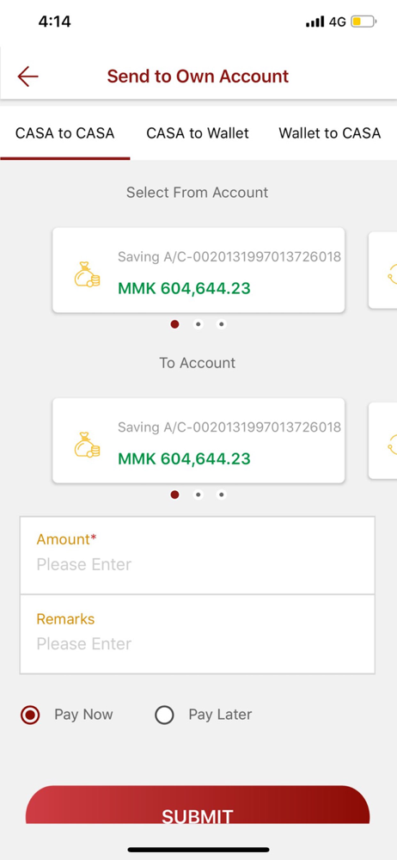Focus the Amount input field
Image resolution: width=397 pixels, height=860 pixels.
tap(198, 555)
